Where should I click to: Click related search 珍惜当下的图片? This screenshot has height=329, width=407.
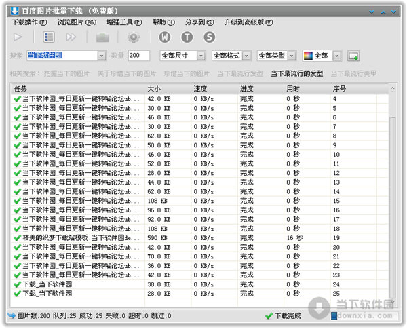[187, 74]
